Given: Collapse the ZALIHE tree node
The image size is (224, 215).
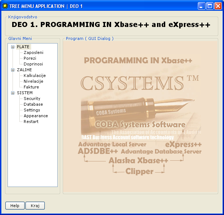Looking at the screenshot, I should pyautogui.click(x=13, y=70).
